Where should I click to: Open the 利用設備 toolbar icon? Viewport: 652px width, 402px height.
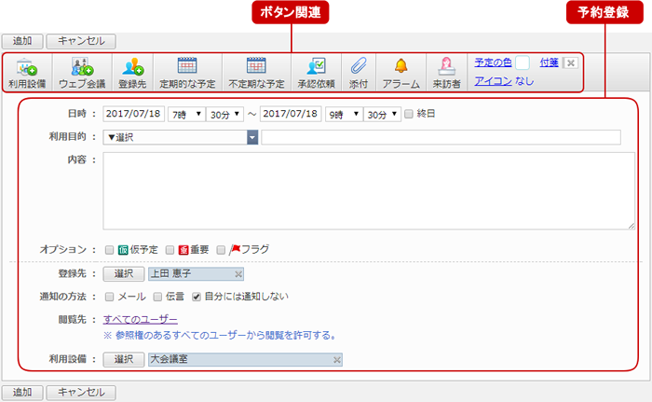(27, 73)
